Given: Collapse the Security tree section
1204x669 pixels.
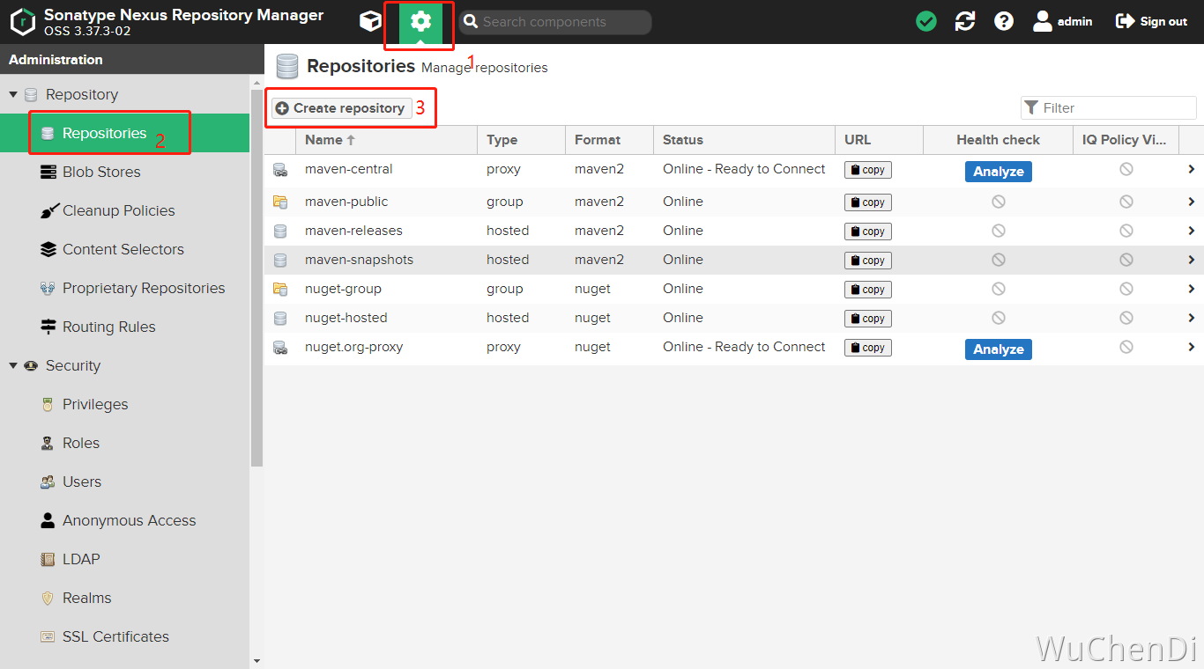Looking at the screenshot, I should click(x=13, y=365).
